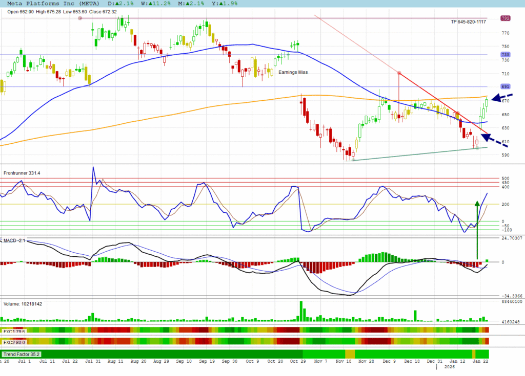Click the upper dashed blue arrow by the orange average

[x=504, y=97]
